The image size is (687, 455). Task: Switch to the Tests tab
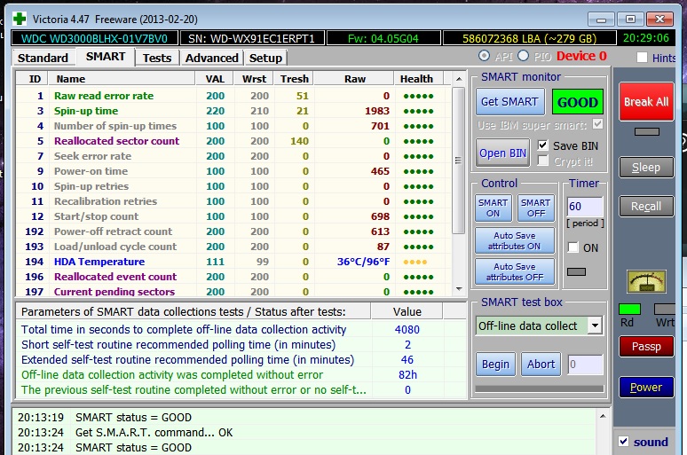(157, 58)
